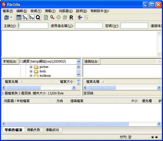The height and width of the screenshot is (141, 163).
Task: Open the 傳輸(T) menu
Action: pos(50,11)
